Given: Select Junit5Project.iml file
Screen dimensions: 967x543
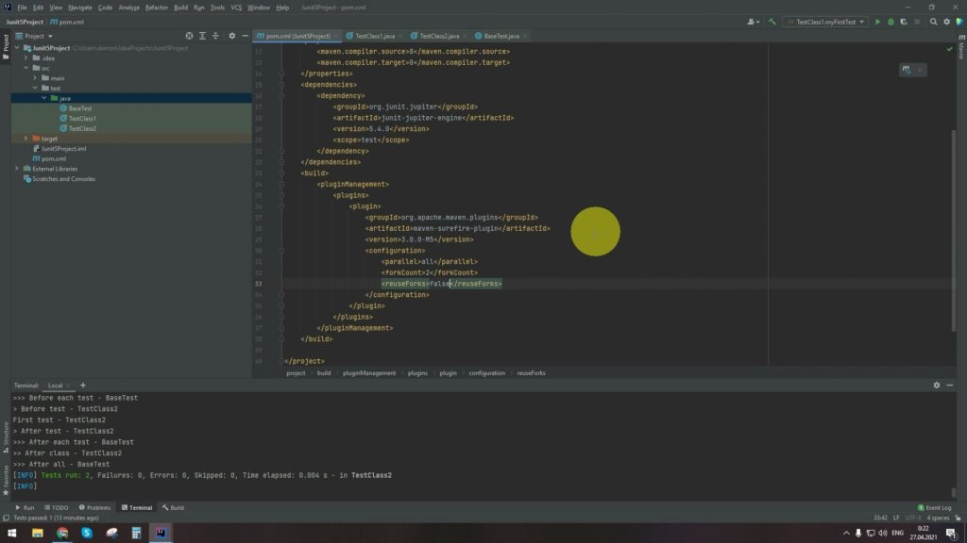Looking at the screenshot, I should (63, 148).
